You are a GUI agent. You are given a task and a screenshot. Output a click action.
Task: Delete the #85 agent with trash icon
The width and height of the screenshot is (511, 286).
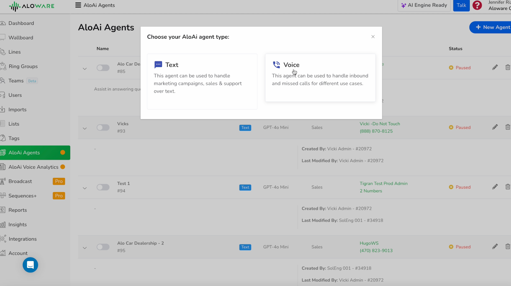[507, 67]
